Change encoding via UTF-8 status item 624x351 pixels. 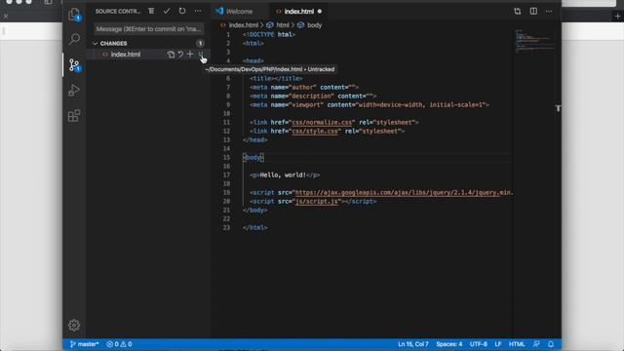click(x=479, y=344)
